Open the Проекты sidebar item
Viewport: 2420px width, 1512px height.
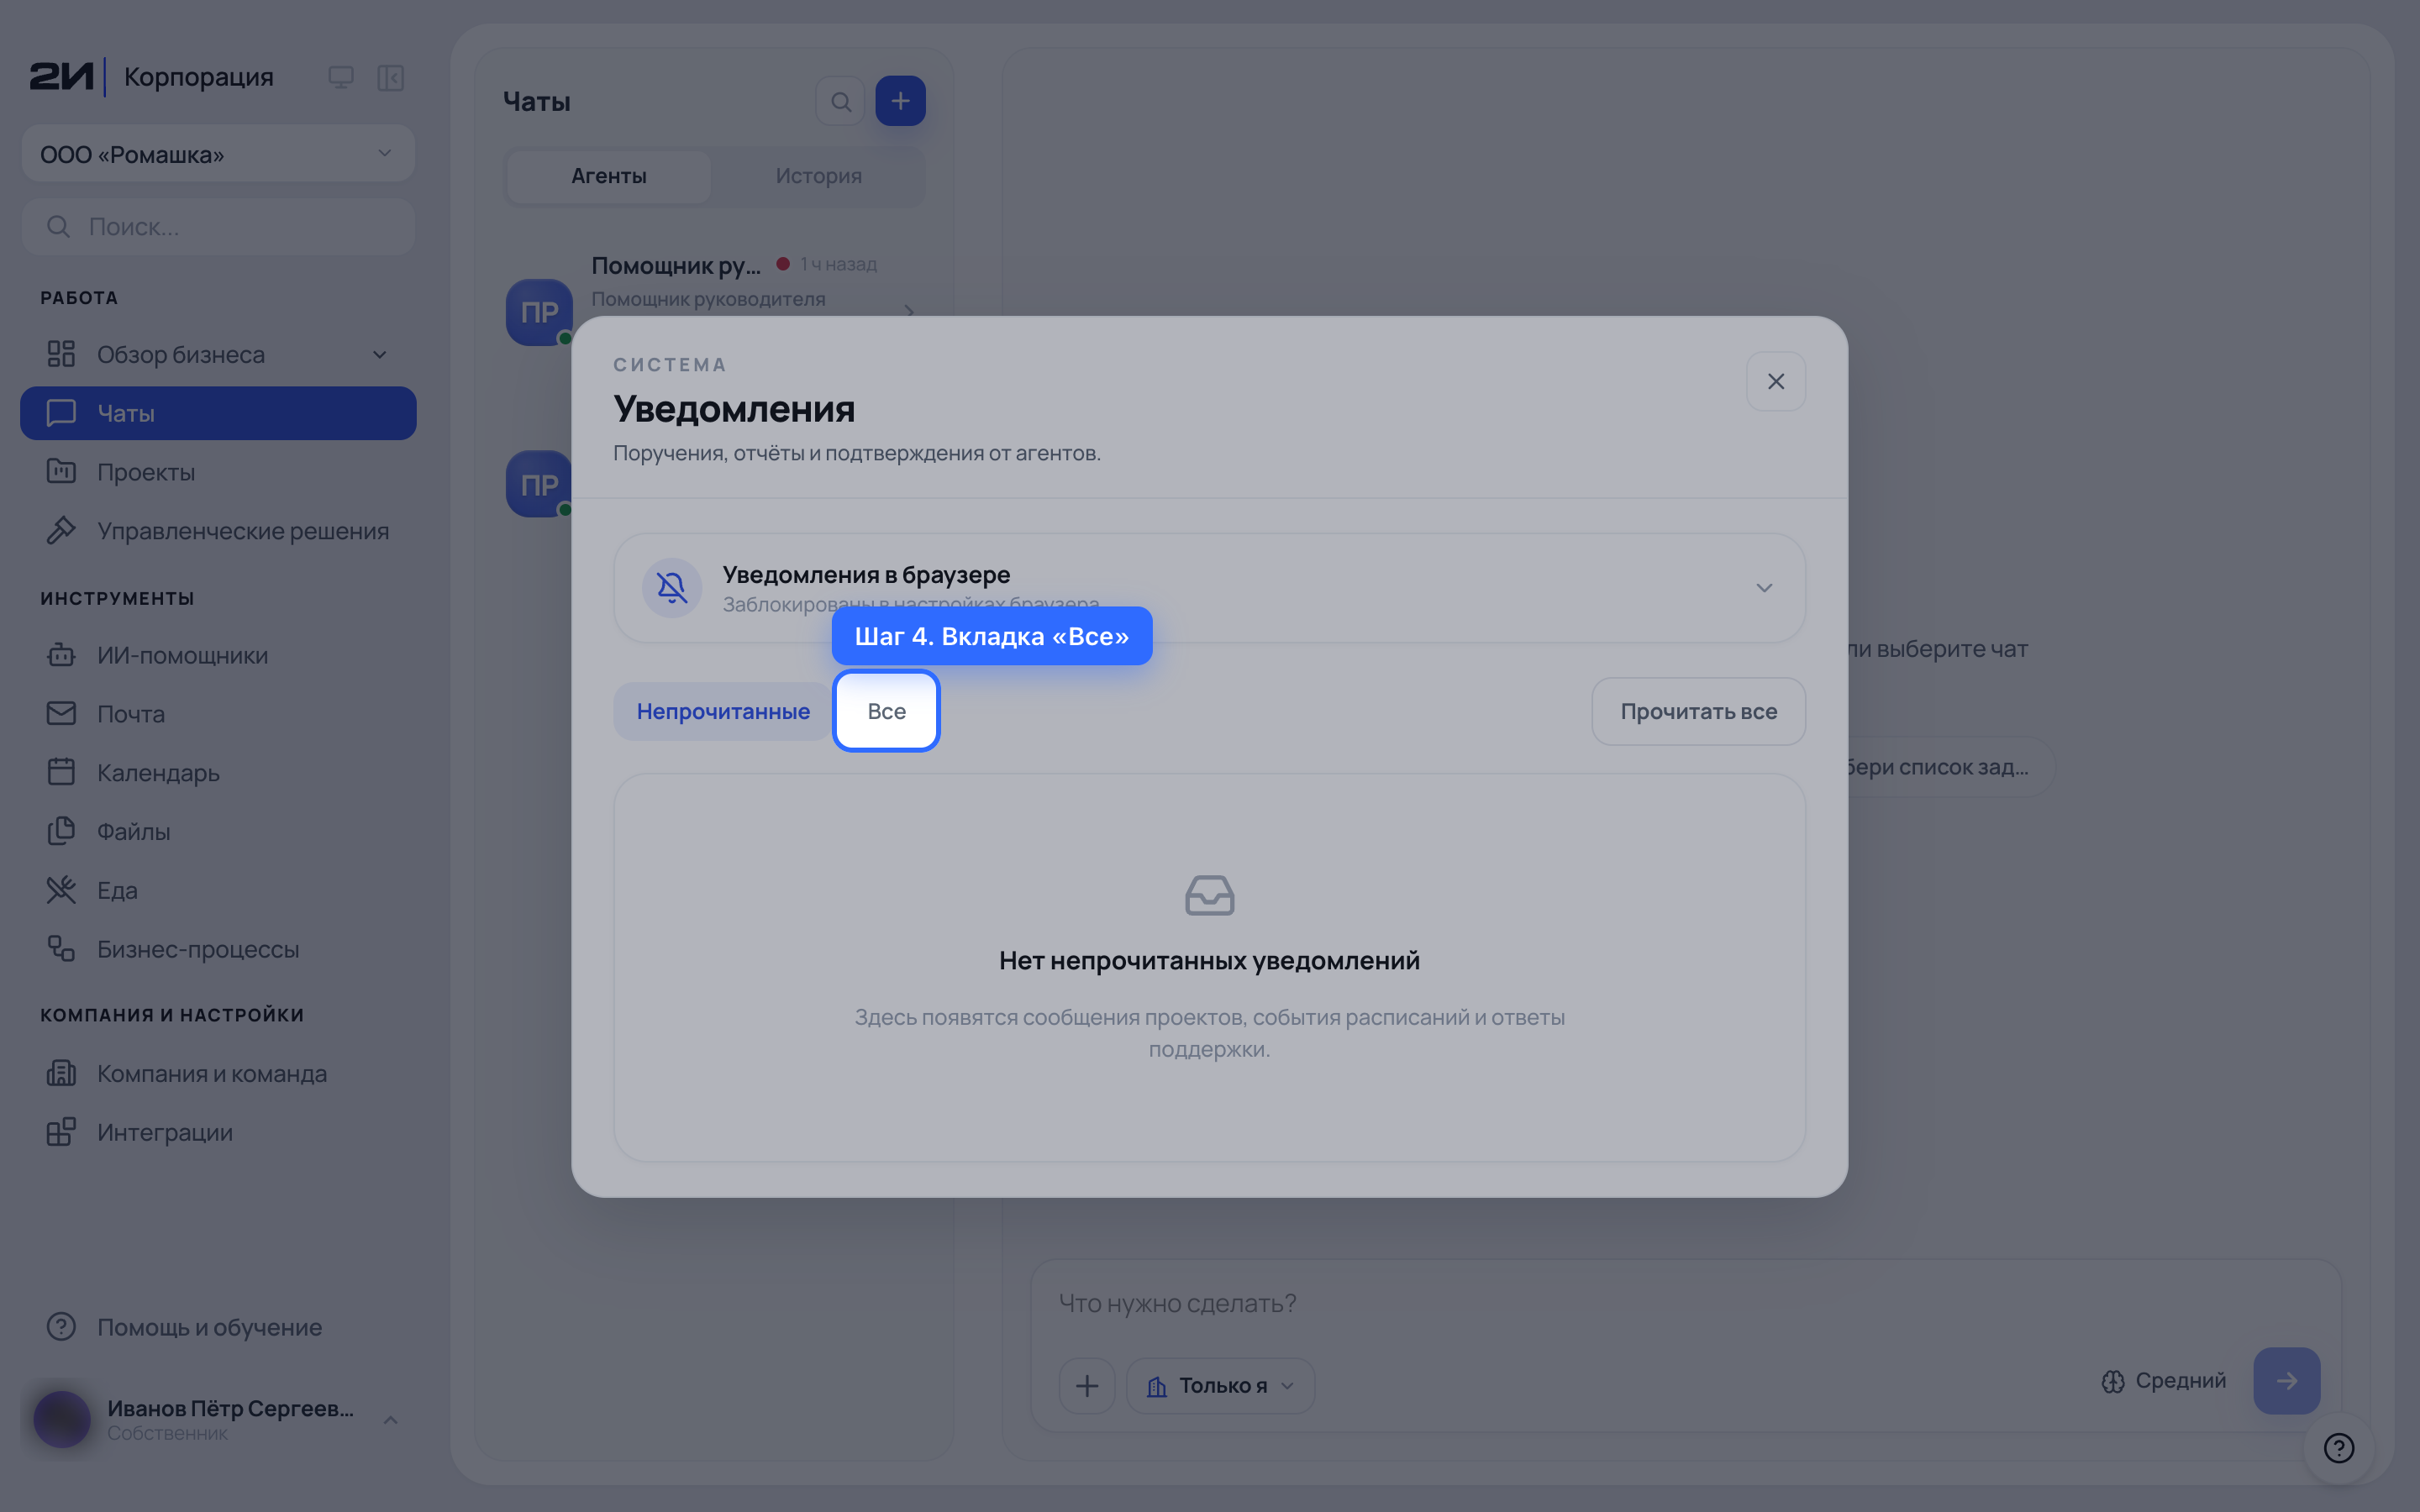coord(218,472)
